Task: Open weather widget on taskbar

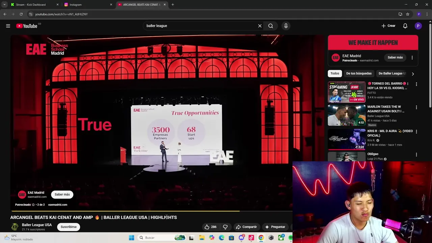Action: tap(18, 238)
